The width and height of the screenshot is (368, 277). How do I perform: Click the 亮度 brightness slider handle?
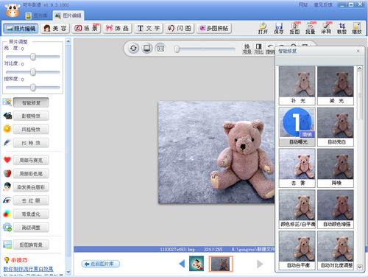click(x=33, y=57)
